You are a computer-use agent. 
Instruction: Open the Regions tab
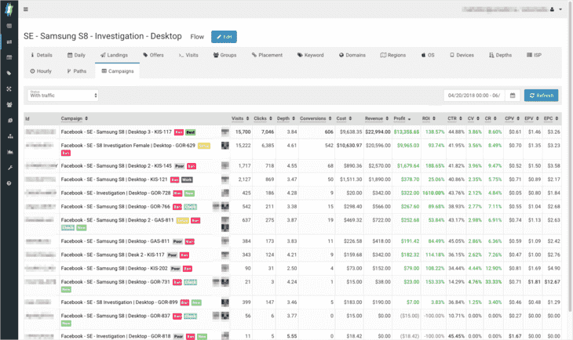click(x=392, y=55)
